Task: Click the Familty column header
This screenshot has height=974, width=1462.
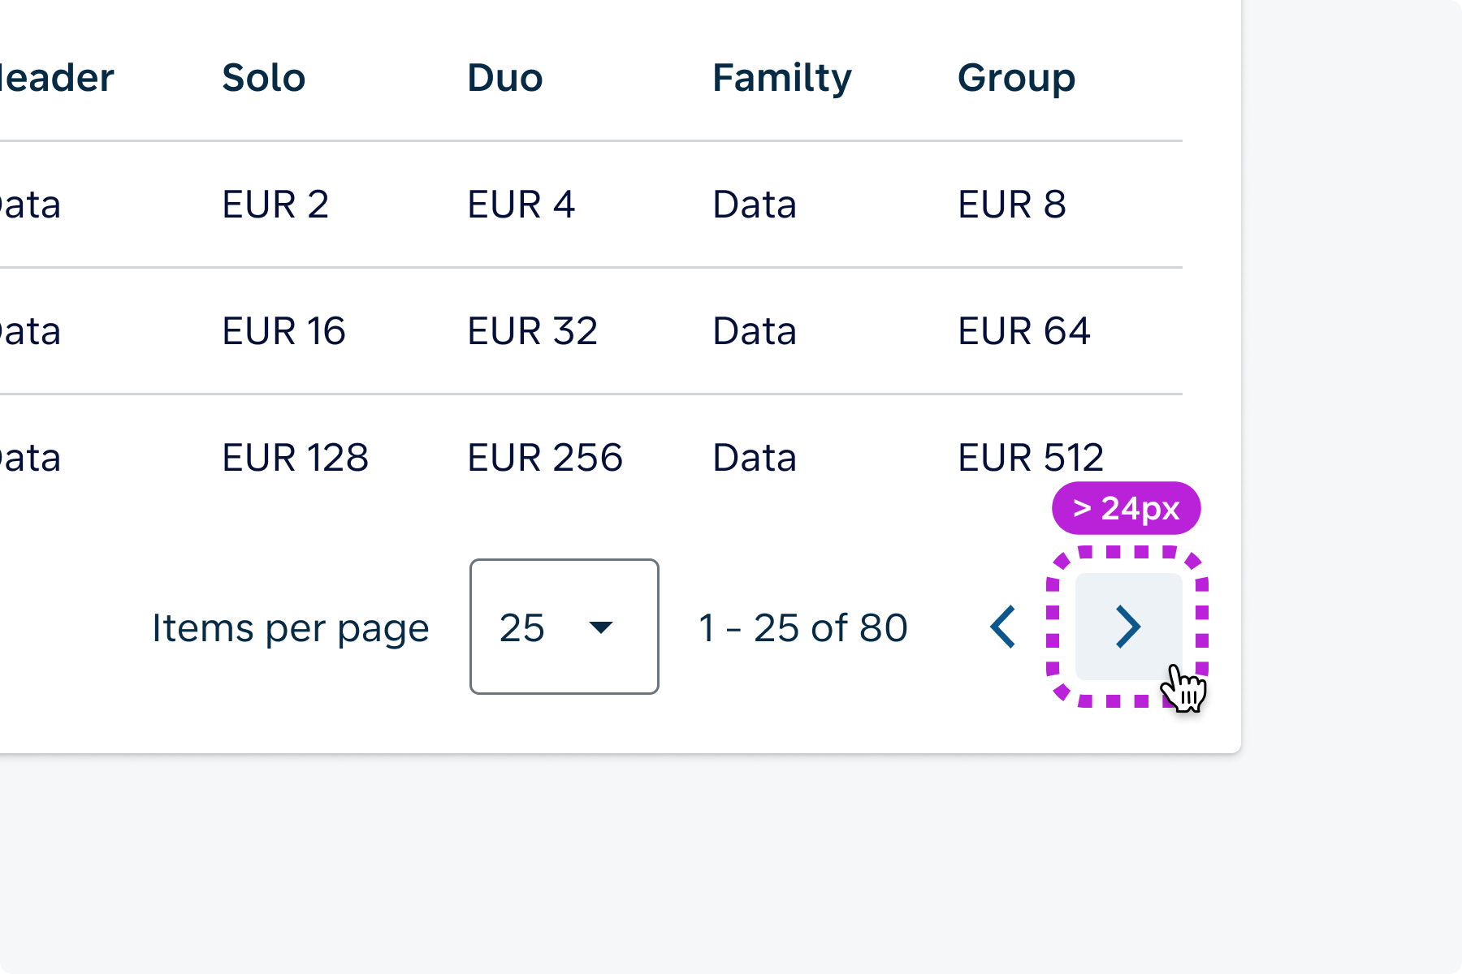Action: click(782, 78)
